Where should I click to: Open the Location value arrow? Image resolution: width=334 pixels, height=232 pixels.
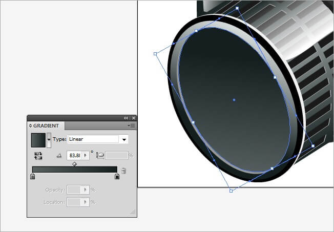click(86, 202)
